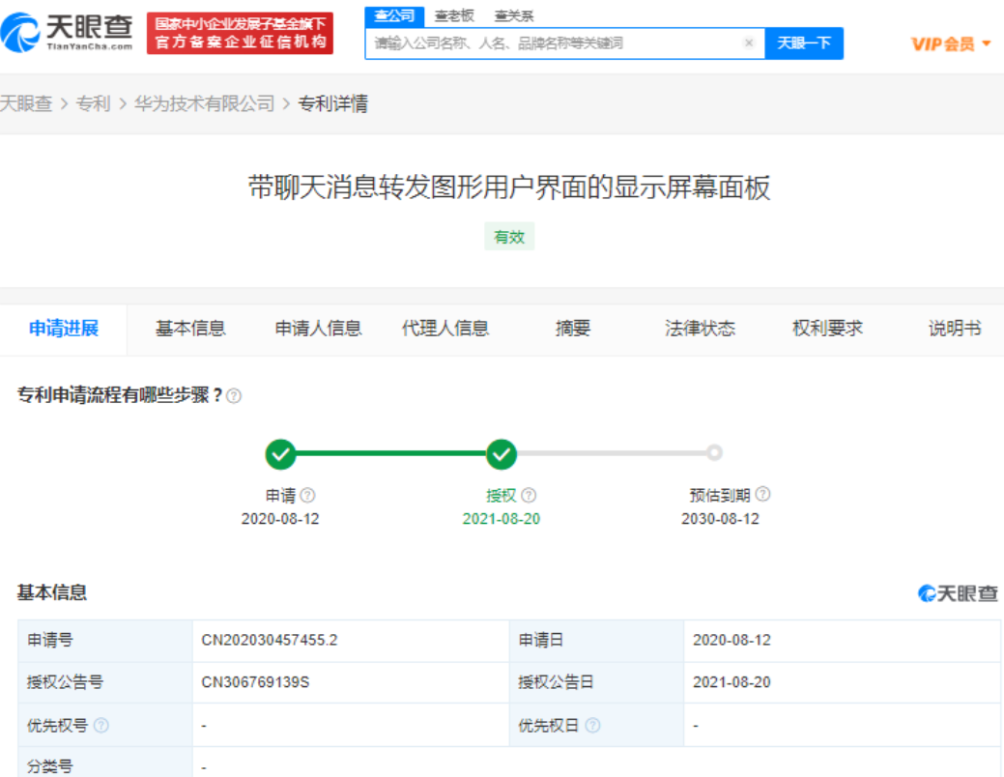1004x777 pixels.
Task: Click the 授权公告日 value 2021-08-20 in table
Action: pyautogui.click(x=731, y=682)
